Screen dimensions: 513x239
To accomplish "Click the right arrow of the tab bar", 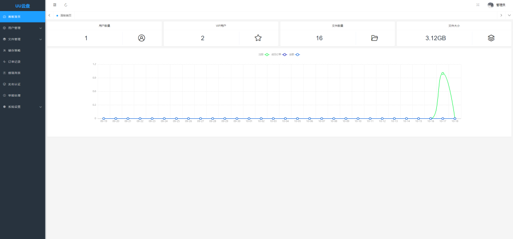I will 501,16.
